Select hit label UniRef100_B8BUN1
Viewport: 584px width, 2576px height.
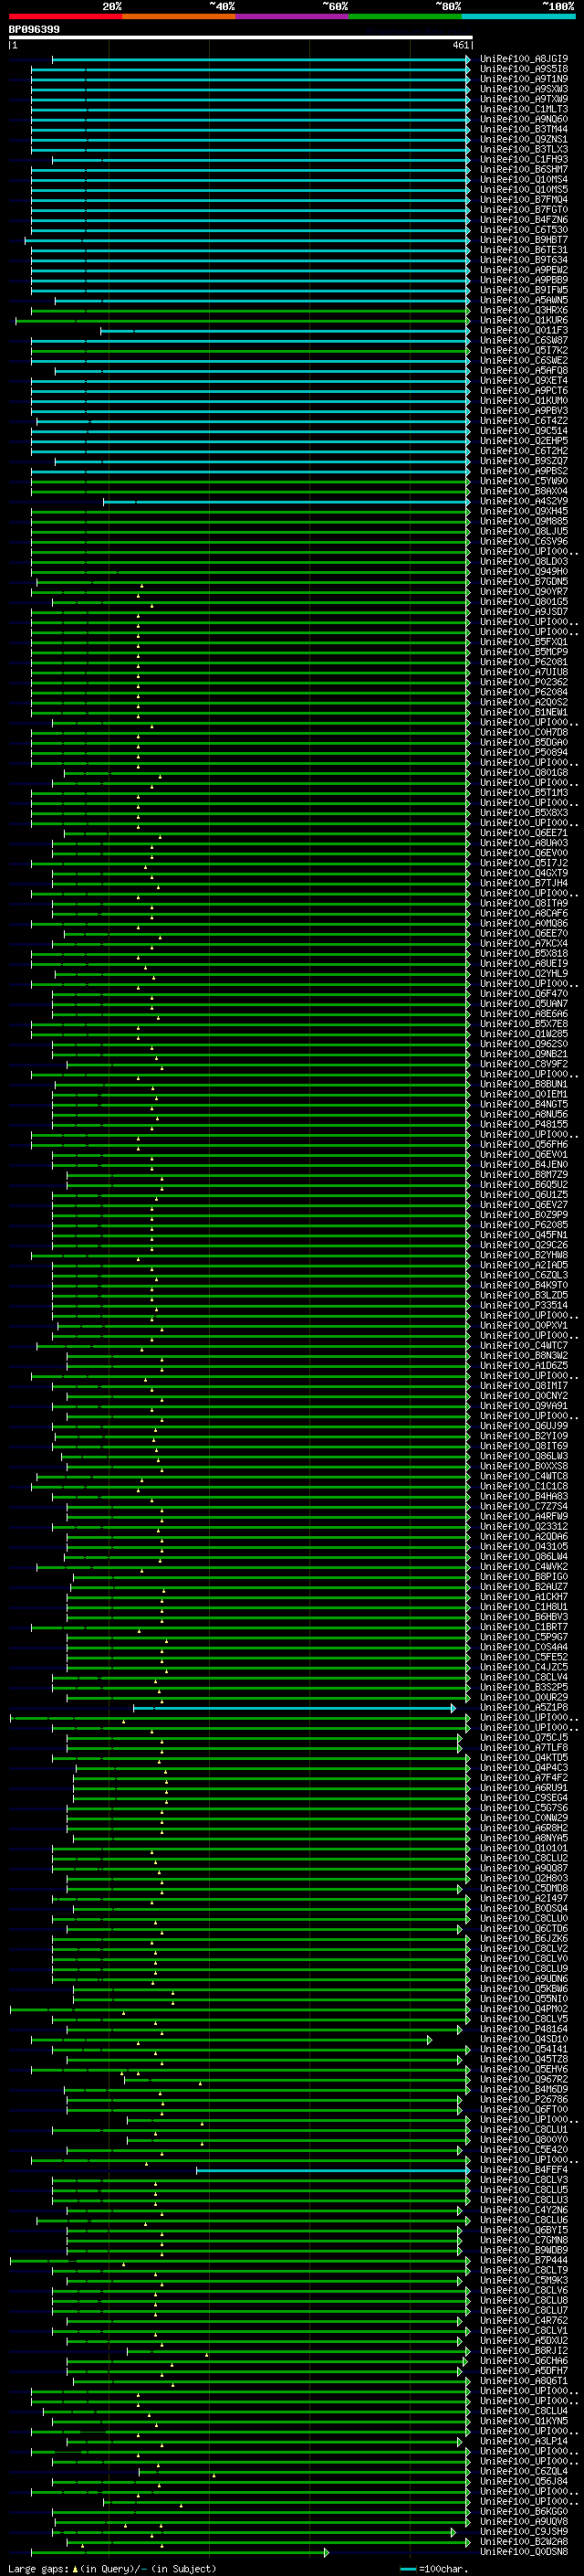(x=523, y=1085)
